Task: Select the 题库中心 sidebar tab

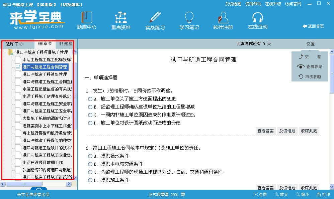Action: pyautogui.click(x=14, y=44)
